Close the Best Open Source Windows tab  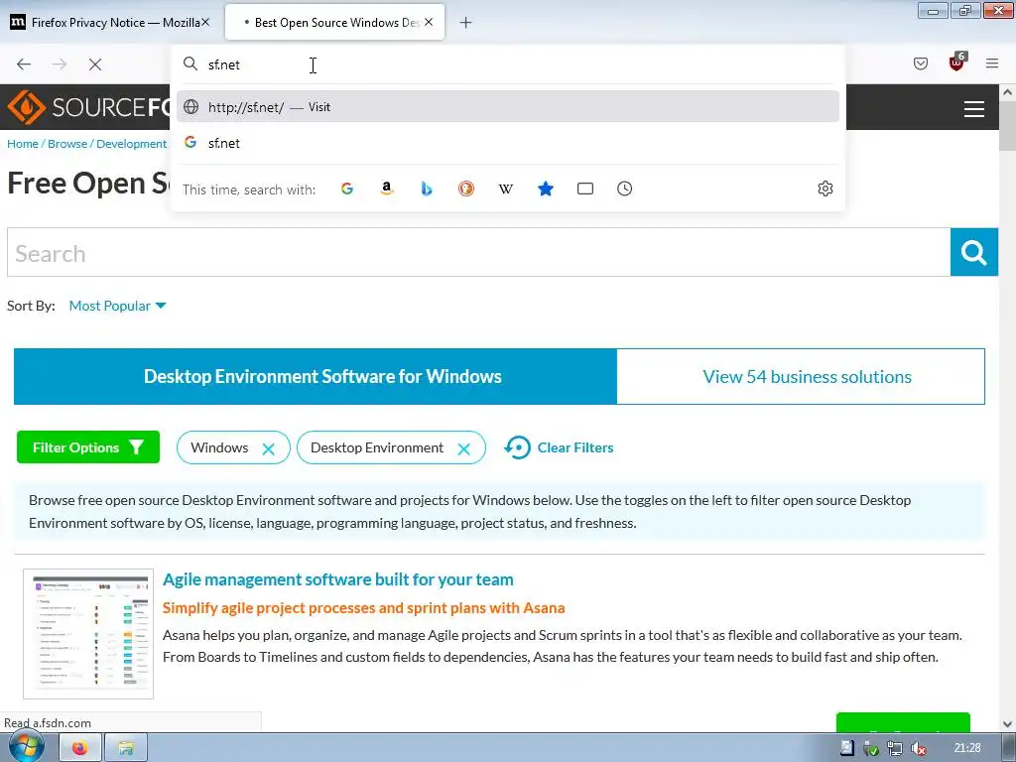[x=429, y=22]
